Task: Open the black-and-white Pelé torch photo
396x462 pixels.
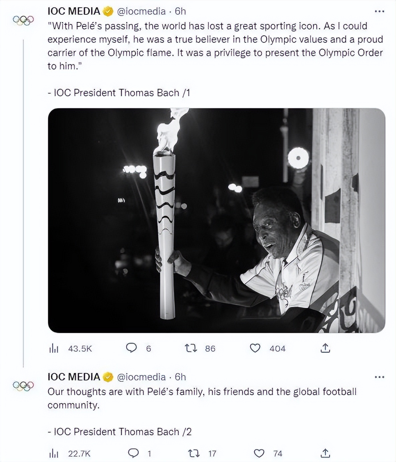Action: point(216,220)
